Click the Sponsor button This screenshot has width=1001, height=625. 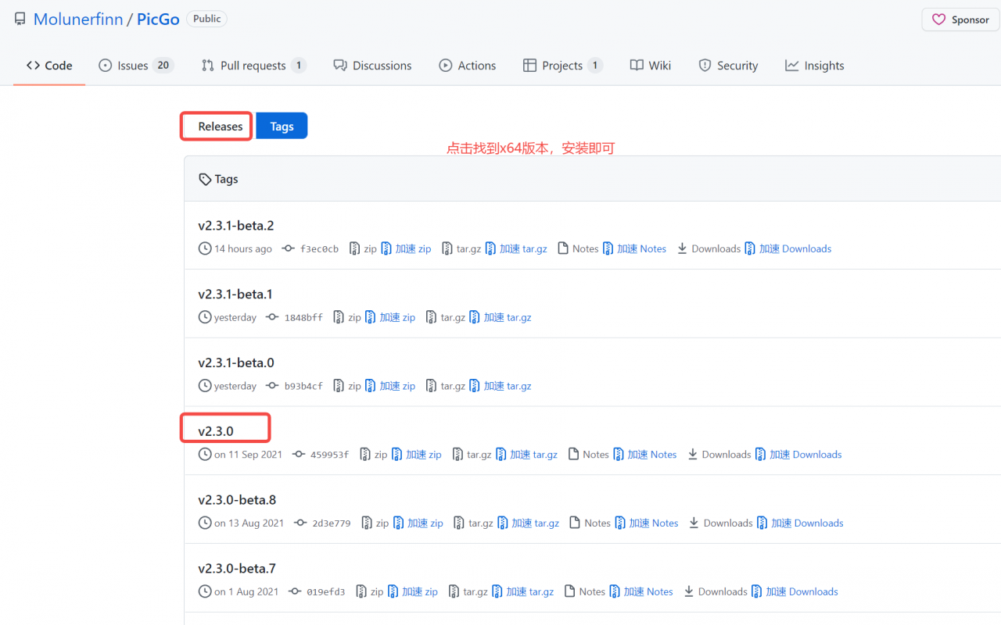(960, 20)
